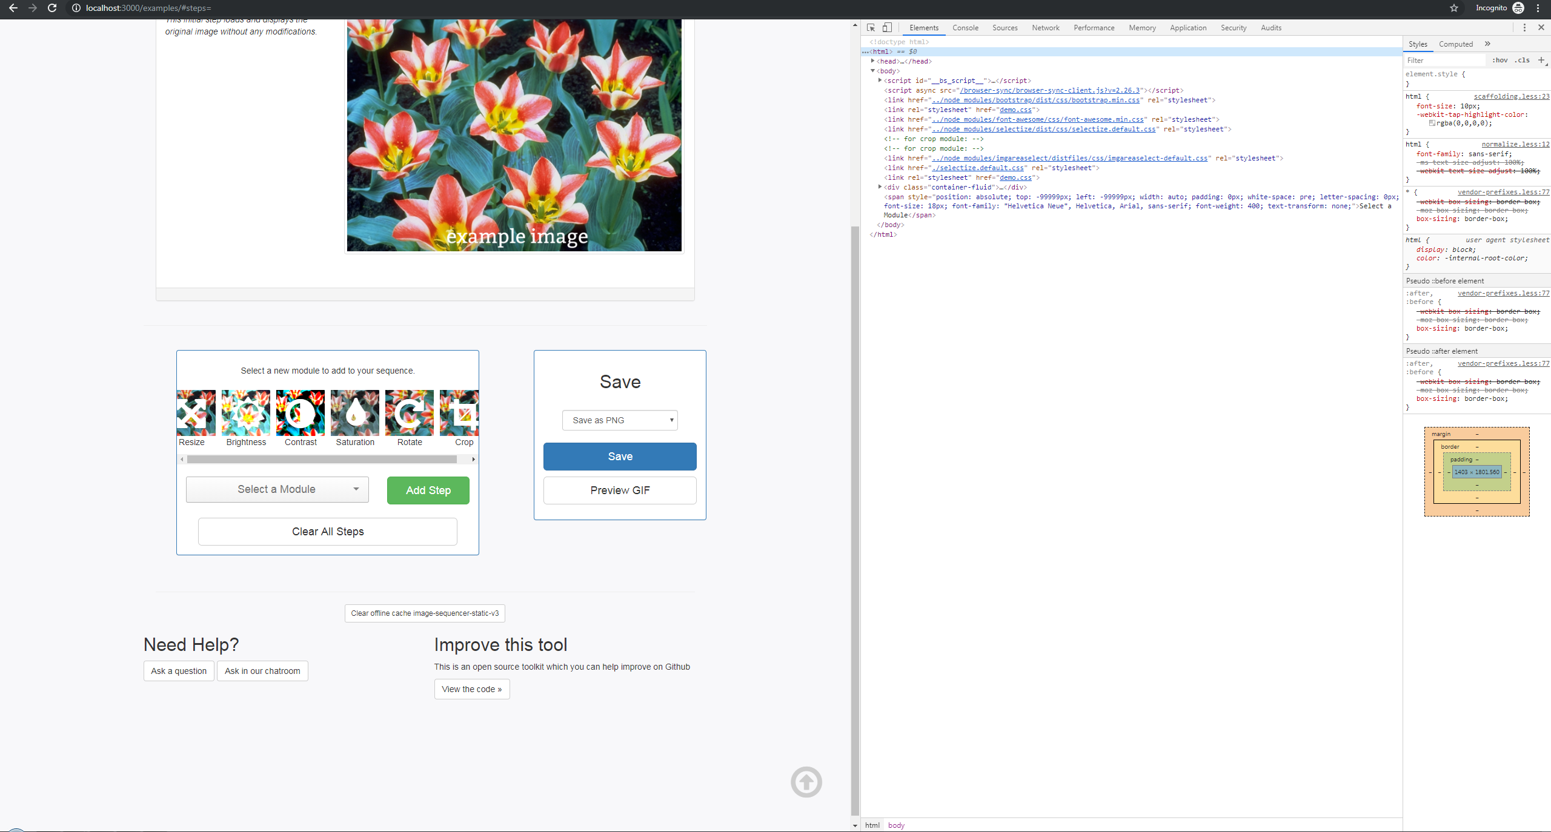Open the Incognito profile icon
This screenshot has width=1551, height=832.
[1518, 8]
